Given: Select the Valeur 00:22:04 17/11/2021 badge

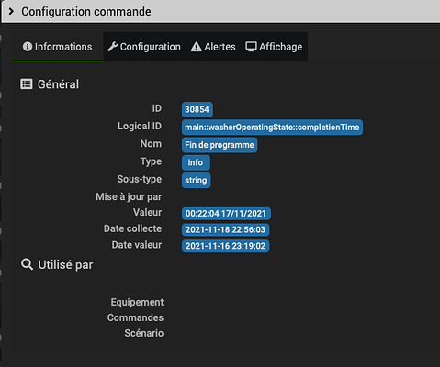Looking at the screenshot, I should (226, 214).
